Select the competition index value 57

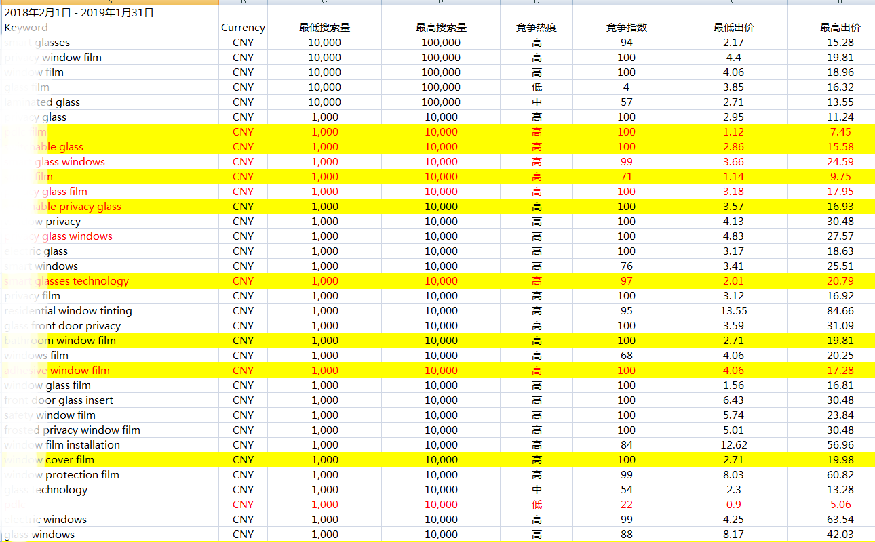point(626,102)
